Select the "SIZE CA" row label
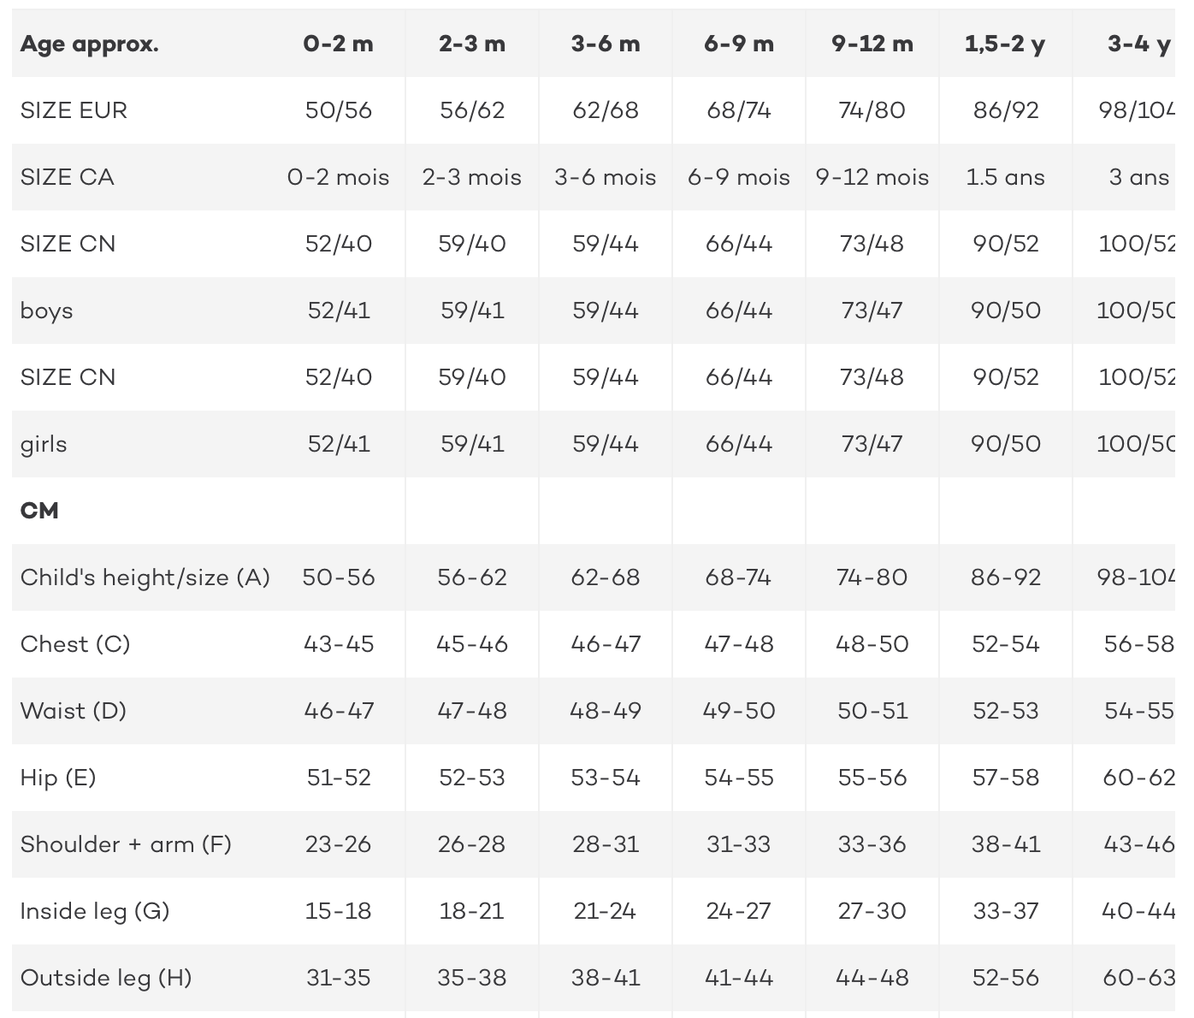Viewport: 1194px width, 1018px height. pos(67,177)
